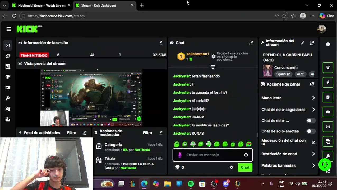Image resolution: width=337 pixels, height=190 pixels.
Task: Switch to NotTiredd Stream browser tab
Action: point(42,5)
